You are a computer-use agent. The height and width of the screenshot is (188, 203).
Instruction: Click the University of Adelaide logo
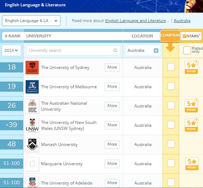(32, 182)
